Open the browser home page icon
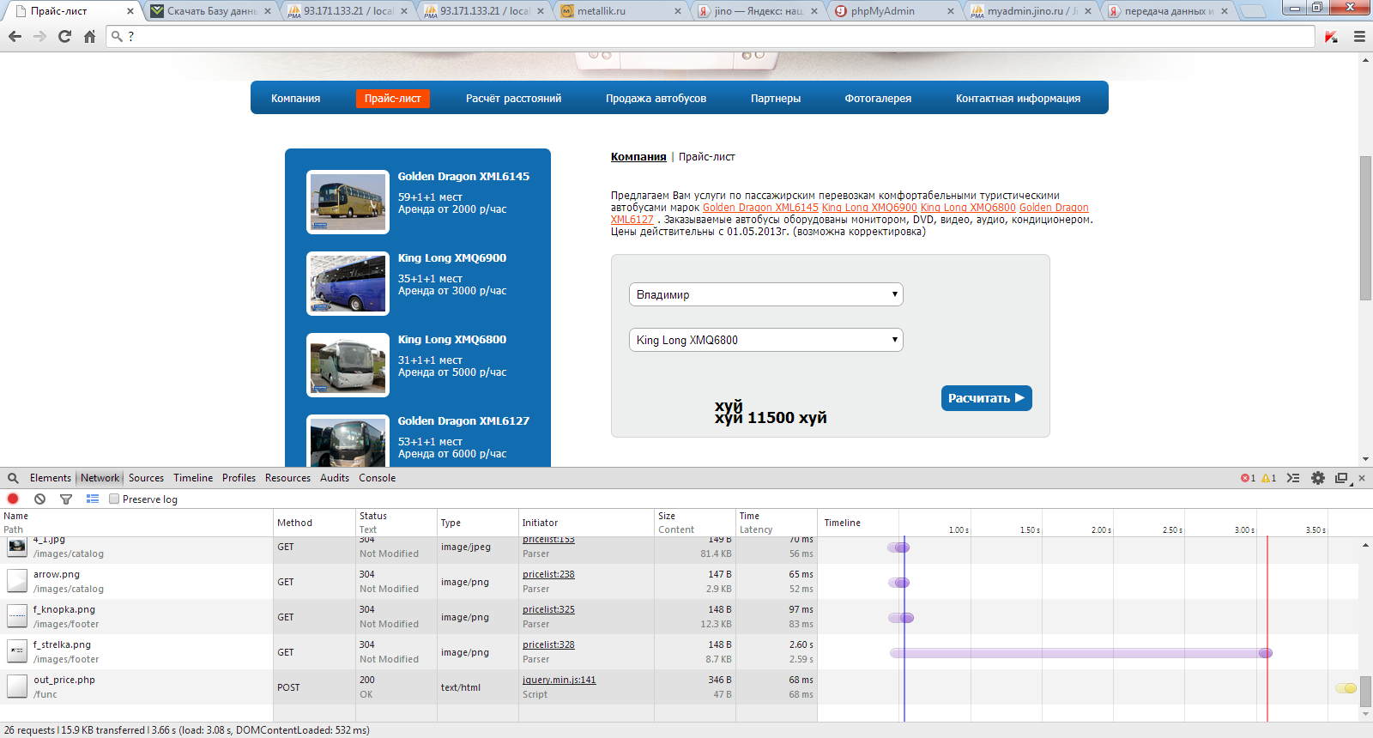The height and width of the screenshot is (738, 1373). 89,37
